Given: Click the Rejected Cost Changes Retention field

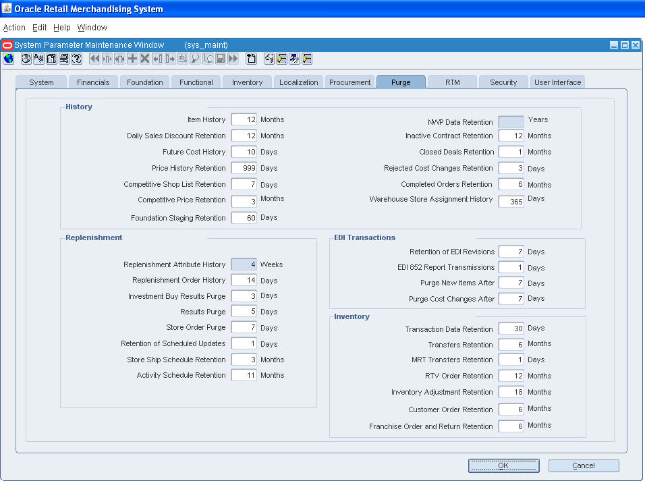Looking at the screenshot, I should tap(511, 168).
